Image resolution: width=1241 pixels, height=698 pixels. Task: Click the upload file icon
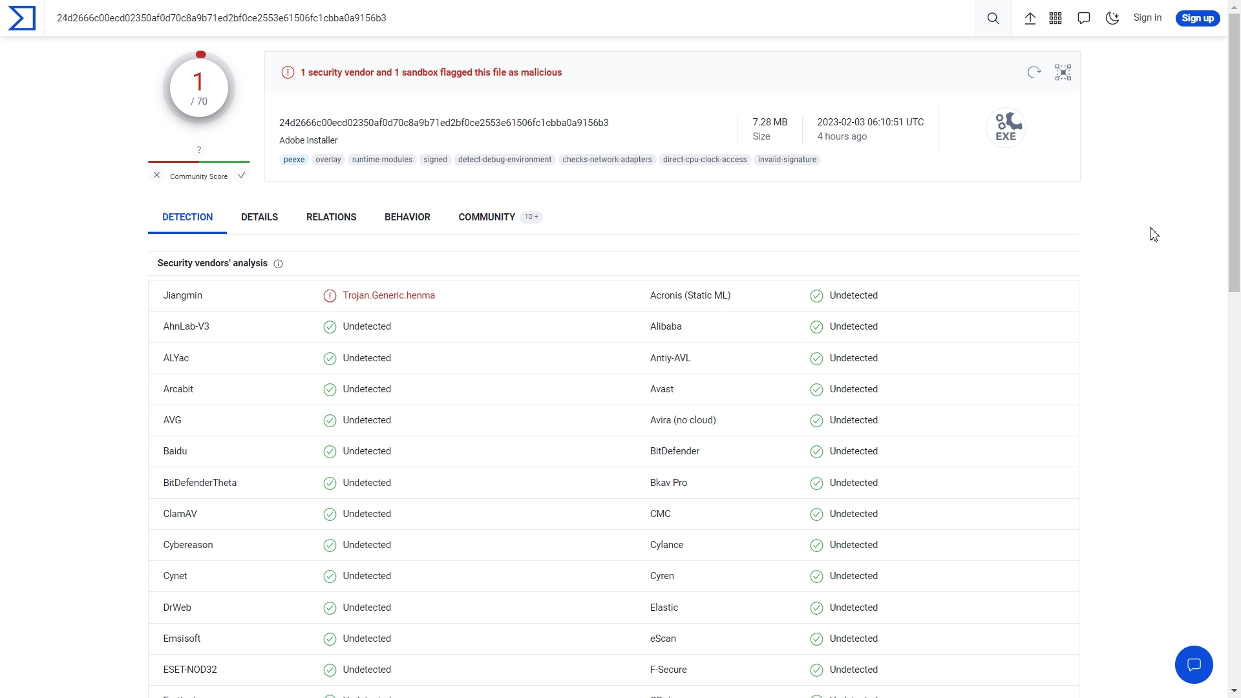[x=1030, y=18]
